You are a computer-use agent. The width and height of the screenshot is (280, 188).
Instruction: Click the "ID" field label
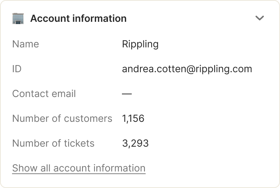tap(17, 69)
